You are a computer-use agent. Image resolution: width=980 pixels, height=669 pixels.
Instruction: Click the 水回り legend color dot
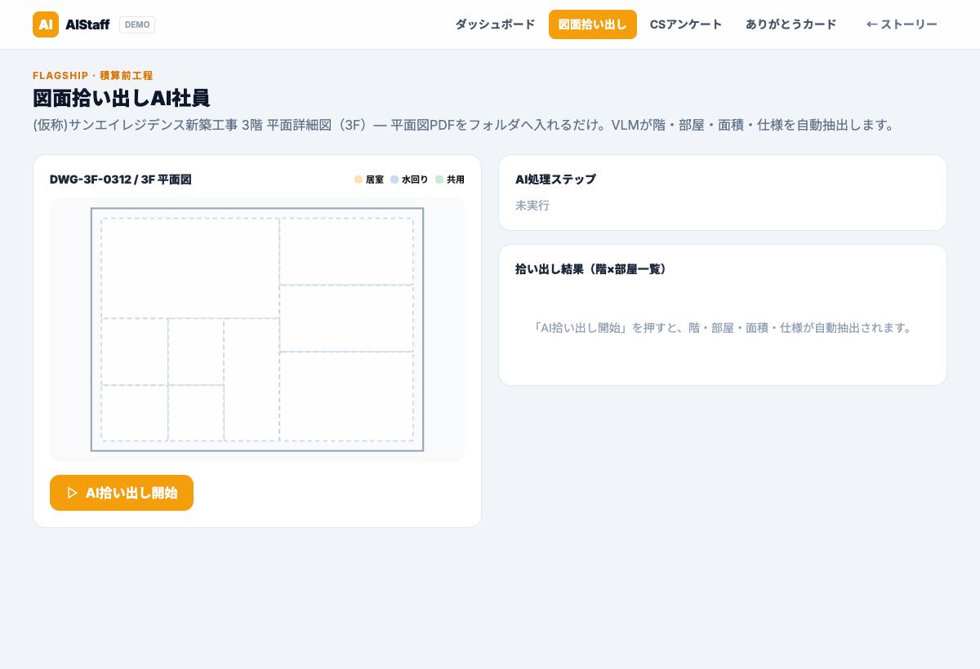click(x=394, y=179)
